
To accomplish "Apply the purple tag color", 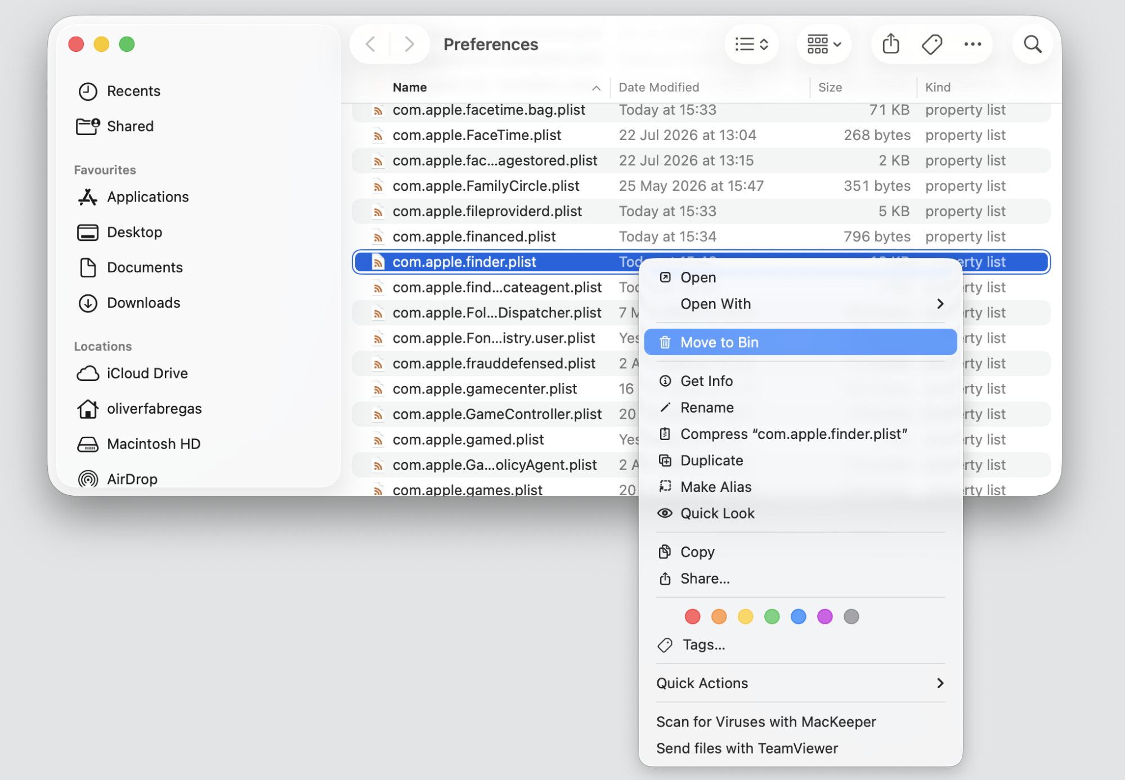I will (824, 617).
